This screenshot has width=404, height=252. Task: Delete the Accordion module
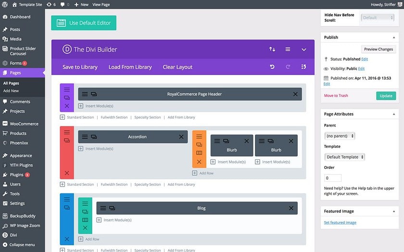coord(181,137)
